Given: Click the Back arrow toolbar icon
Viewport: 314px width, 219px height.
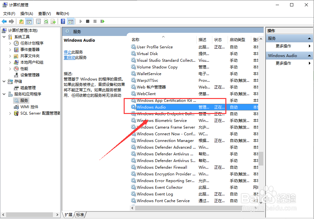Looking at the screenshot, I should coord(4,21).
